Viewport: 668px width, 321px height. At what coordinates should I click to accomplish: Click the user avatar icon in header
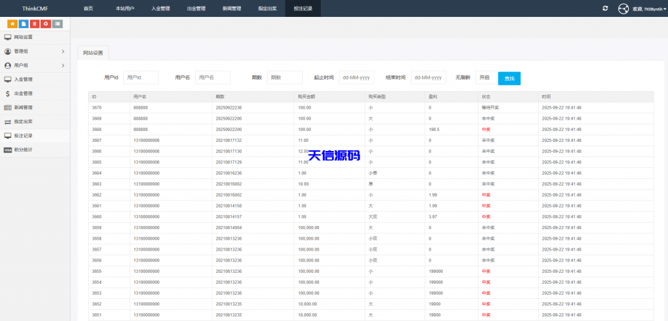coord(623,8)
